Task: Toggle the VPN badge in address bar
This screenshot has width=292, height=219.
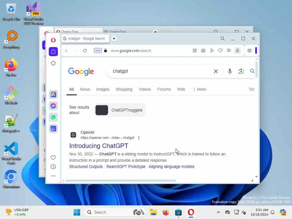Action: pos(98,50)
